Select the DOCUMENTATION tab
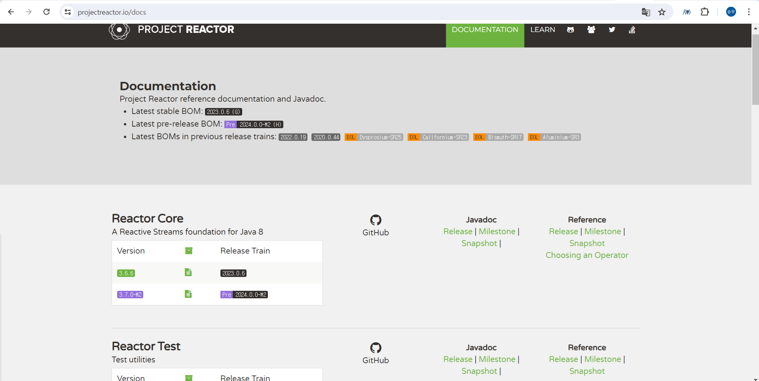This screenshot has height=381, width=759. [x=485, y=35]
